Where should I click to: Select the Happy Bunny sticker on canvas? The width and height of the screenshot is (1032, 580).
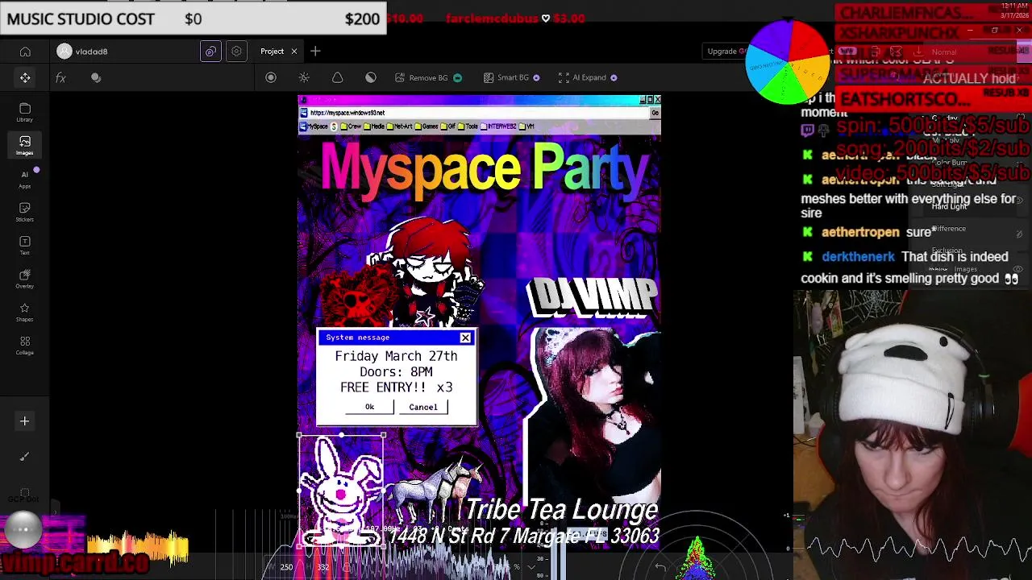coord(341,491)
